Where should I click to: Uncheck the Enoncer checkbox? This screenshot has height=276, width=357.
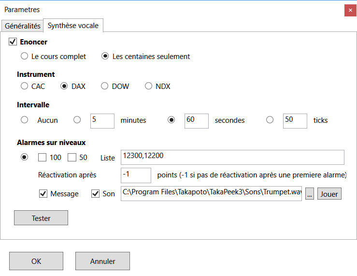(13, 42)
